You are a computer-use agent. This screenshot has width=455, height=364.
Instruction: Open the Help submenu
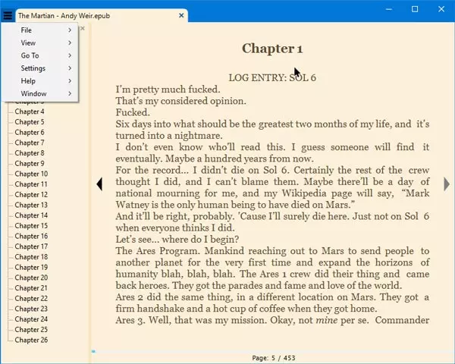click(40, 81)
